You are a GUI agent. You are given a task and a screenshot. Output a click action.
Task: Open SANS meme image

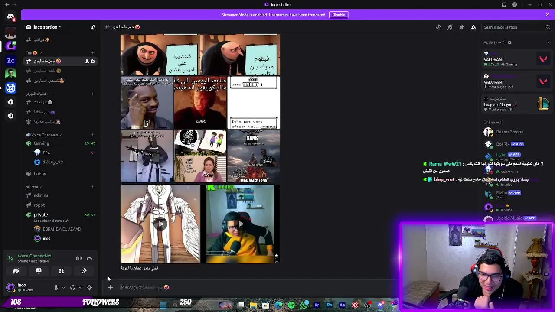254,156
